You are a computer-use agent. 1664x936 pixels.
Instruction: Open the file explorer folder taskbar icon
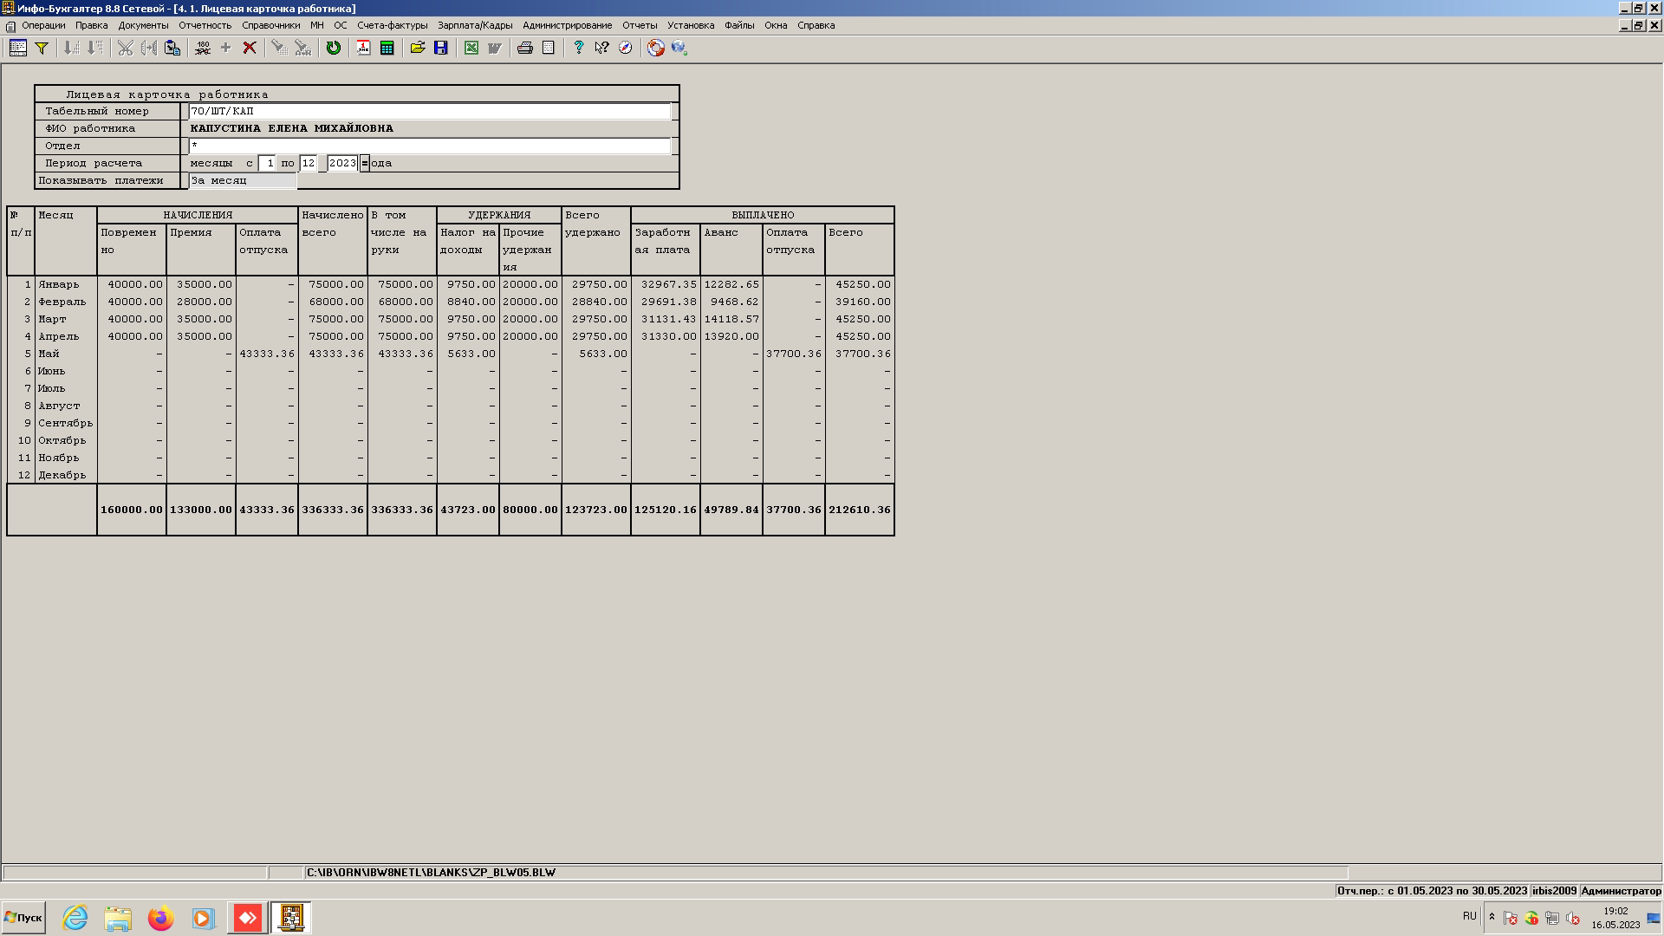tap(118, 918)
